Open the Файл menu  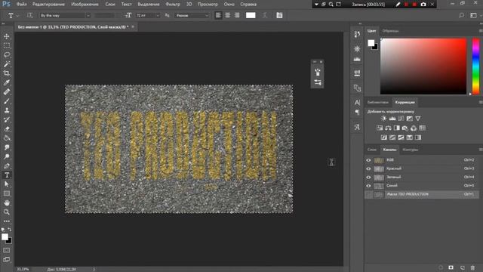click(21, 5)
